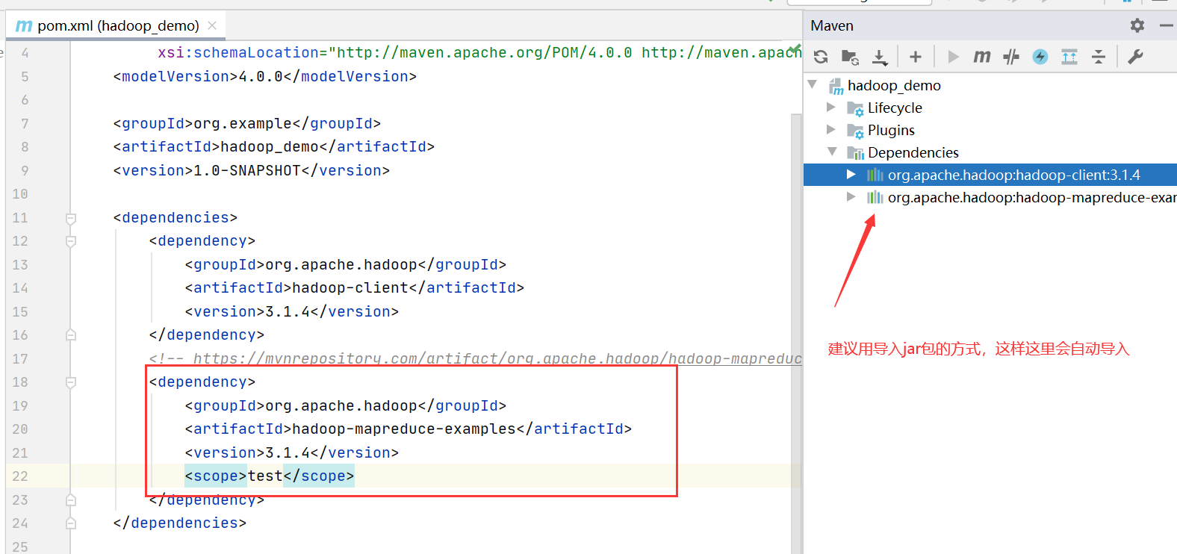The image size is (1177, 554).
Task: Fold the dependencies block at line 11
Action: [71, 218]
